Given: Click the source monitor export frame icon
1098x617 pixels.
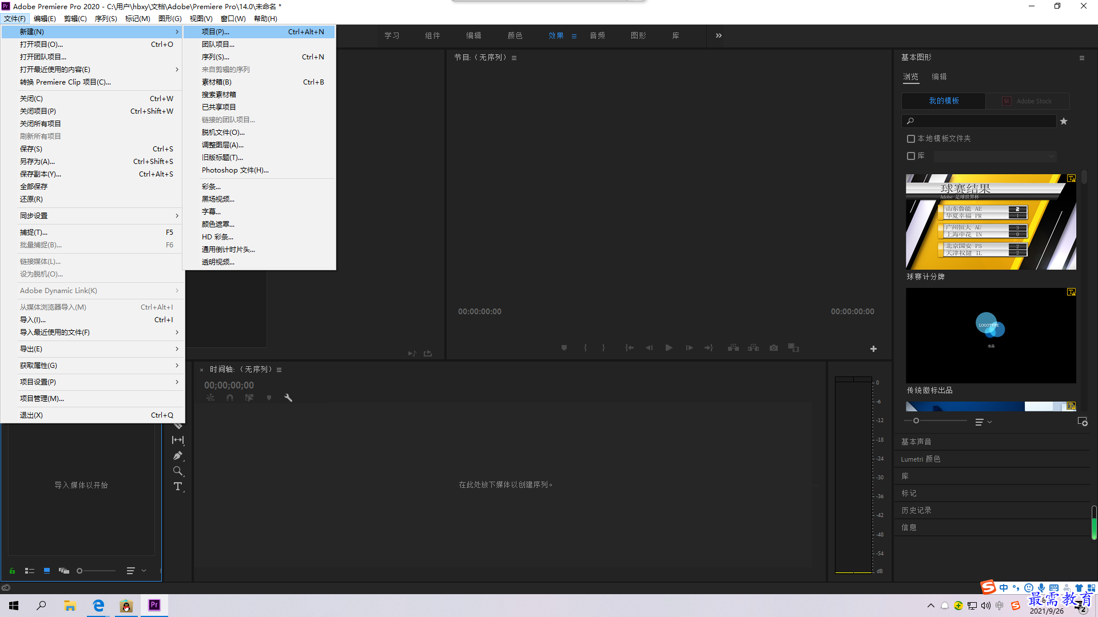Looking at the screenshot, I should pyautogui.click(x=428, y=354).
